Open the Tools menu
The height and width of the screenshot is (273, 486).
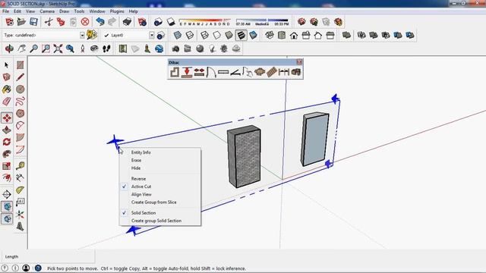point(79,11)
